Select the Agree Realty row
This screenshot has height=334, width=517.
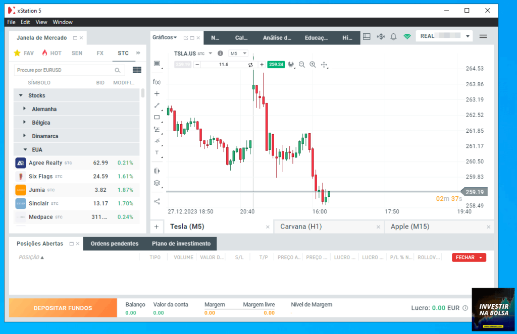[77, 163]
